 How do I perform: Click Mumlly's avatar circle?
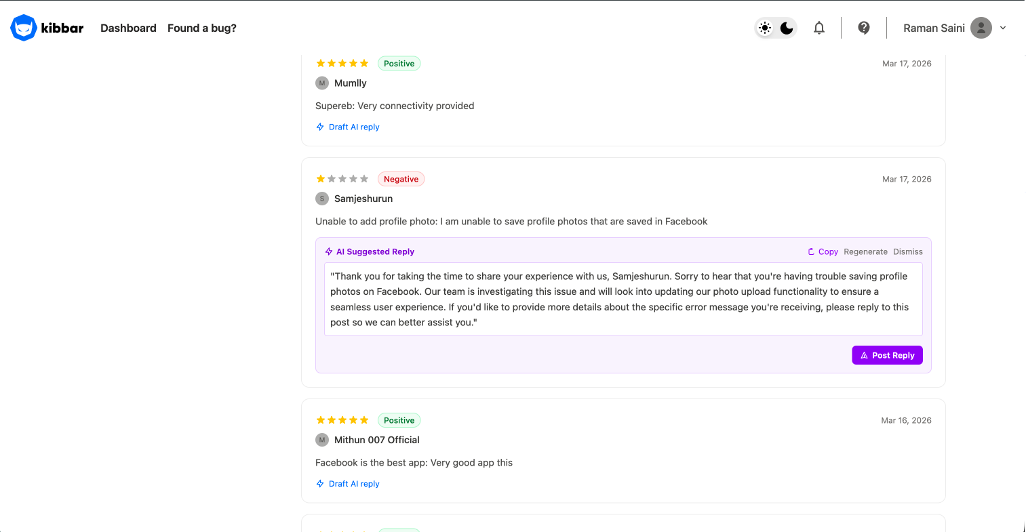[x=322, y=83]
